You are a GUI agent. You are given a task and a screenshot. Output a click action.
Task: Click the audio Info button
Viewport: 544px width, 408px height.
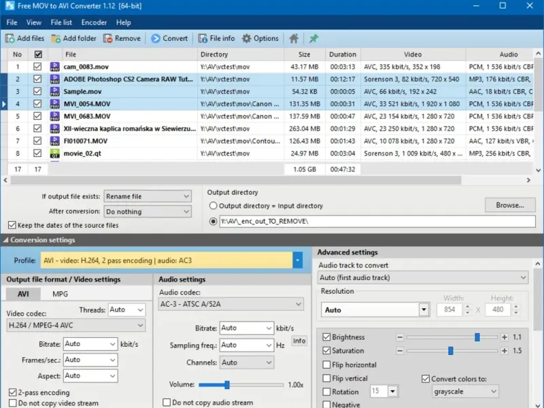point(299,341)
